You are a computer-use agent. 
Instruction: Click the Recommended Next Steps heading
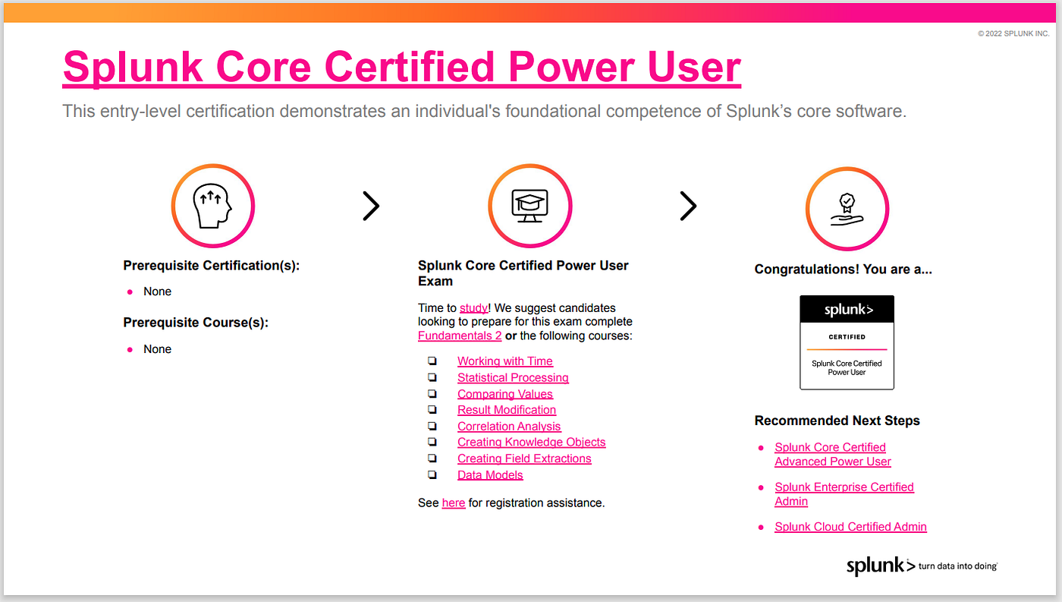tap(837, 421)
